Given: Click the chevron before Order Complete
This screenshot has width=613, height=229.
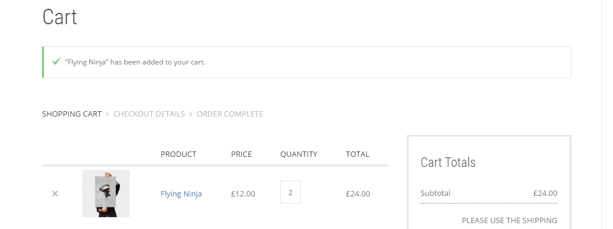Looking at the screenshot, I should (191, 114).
